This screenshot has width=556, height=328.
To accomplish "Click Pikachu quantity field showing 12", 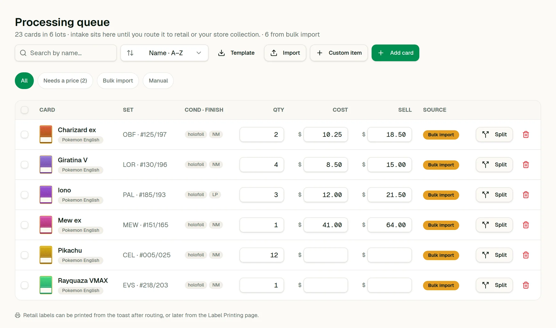I will tap(262, 255).
